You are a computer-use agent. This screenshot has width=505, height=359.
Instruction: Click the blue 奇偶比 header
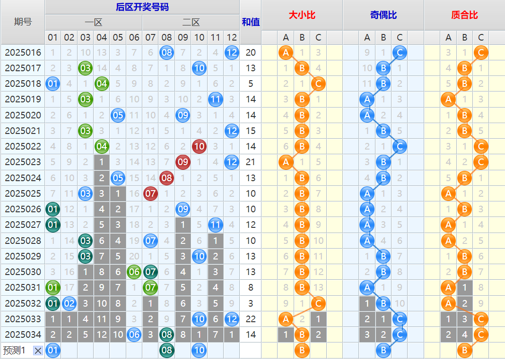[383, 15]
